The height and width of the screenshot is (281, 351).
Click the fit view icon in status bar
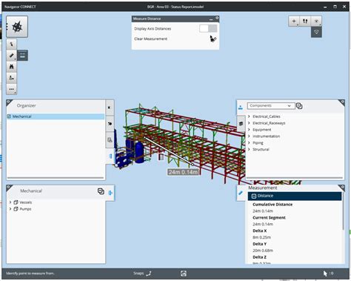click(x=184, y=274)
